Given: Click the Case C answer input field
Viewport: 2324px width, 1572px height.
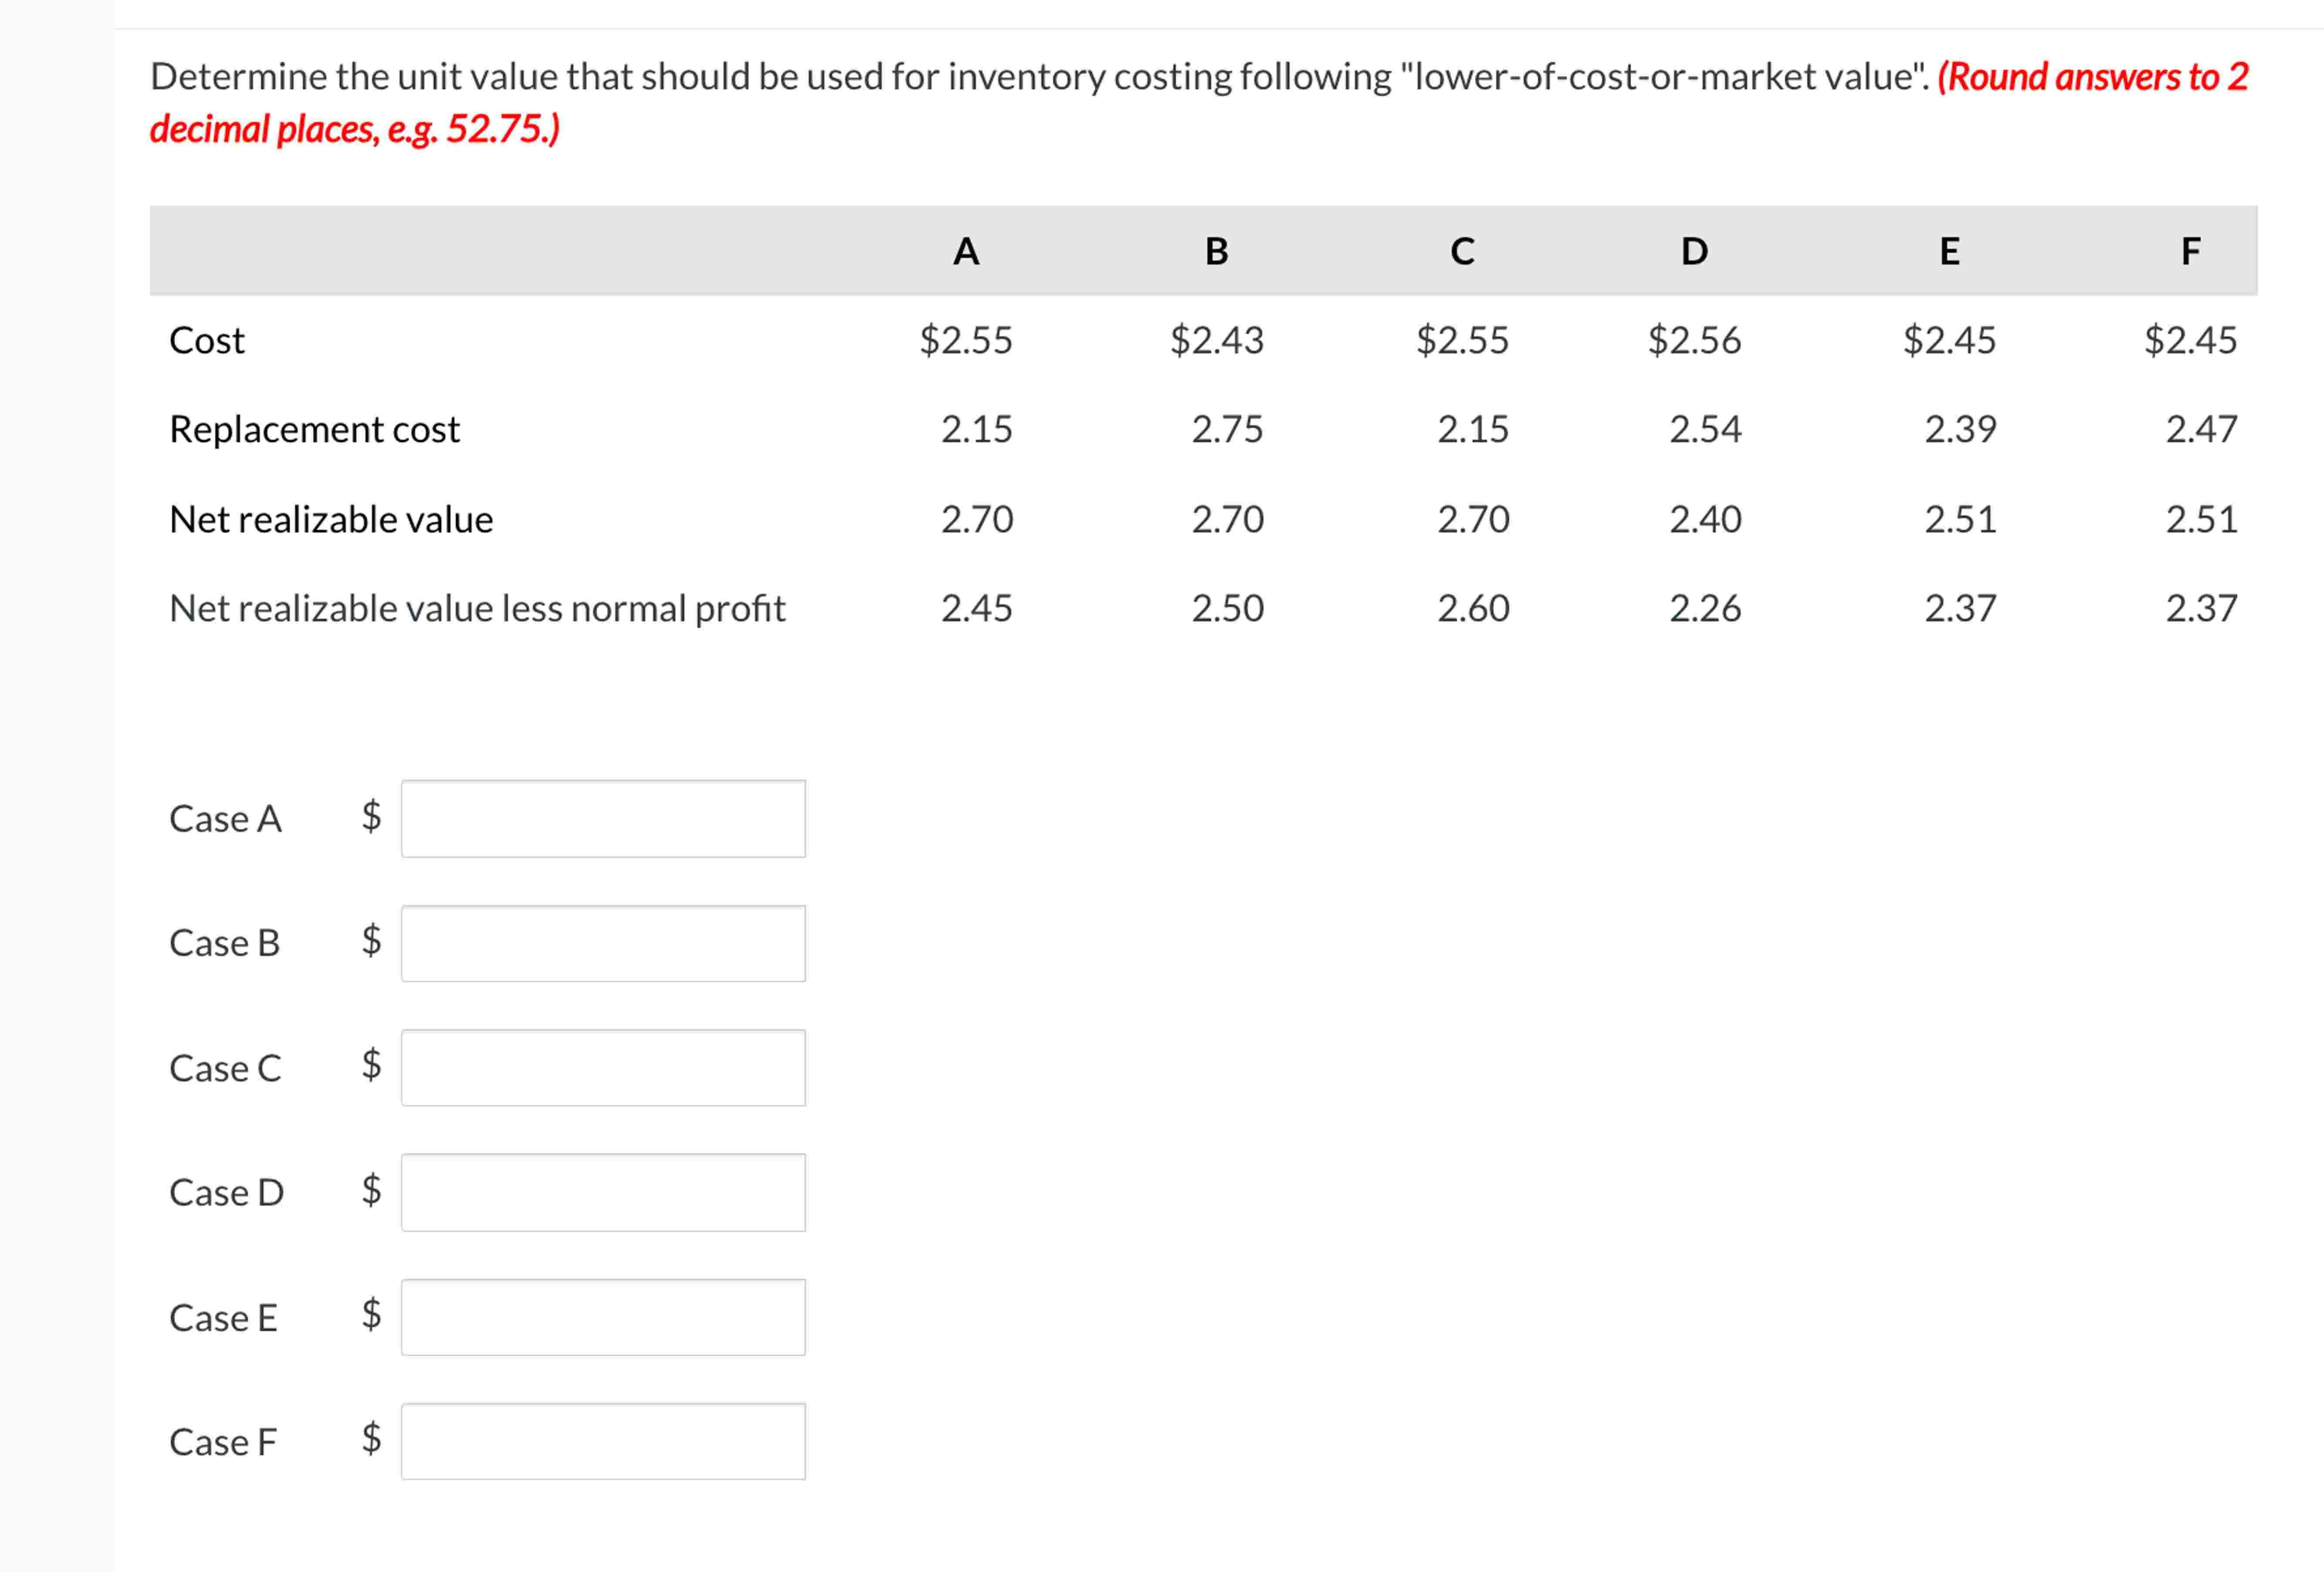Looking at the screenshot, I should tap(603, 1068).
